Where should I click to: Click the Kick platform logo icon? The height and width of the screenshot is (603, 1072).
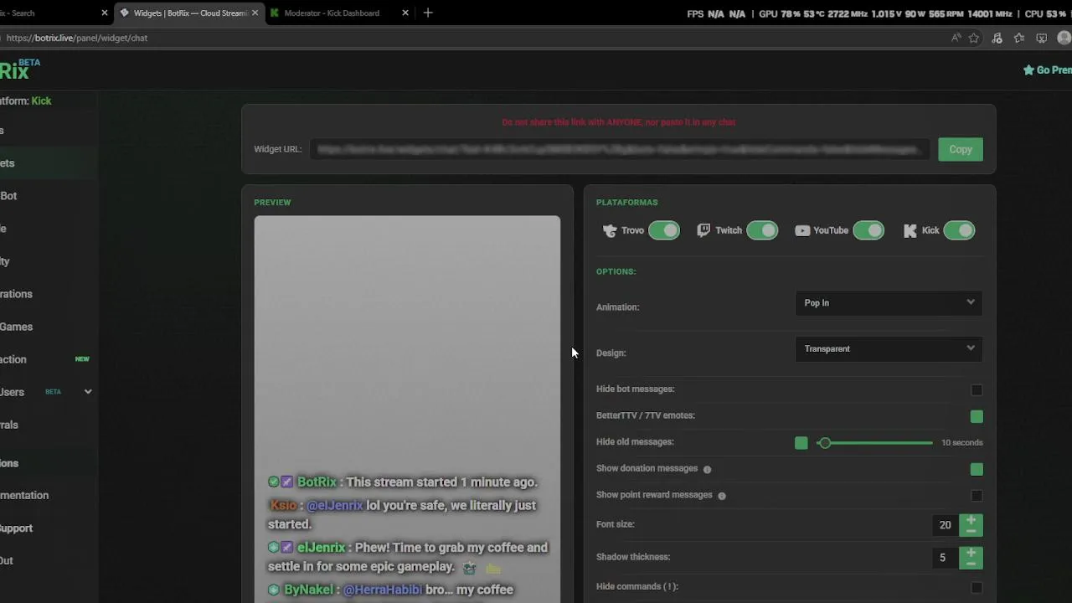[x=910, y=230]
